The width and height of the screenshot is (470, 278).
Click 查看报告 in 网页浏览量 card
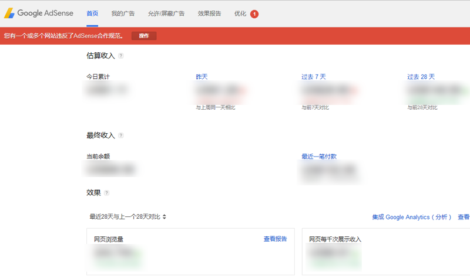275,239
